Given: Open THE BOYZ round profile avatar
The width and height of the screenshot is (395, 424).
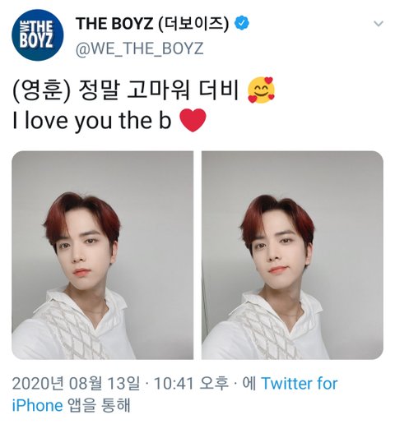Looking at the screenshot, I should click(38, 35).
